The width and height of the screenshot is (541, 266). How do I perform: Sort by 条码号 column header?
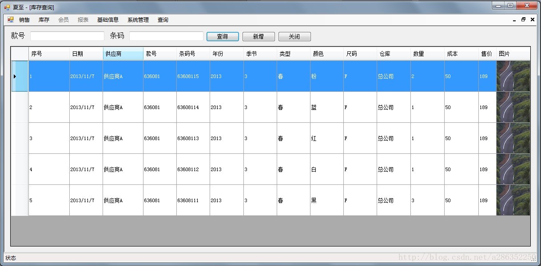click(x=193, y=54)
